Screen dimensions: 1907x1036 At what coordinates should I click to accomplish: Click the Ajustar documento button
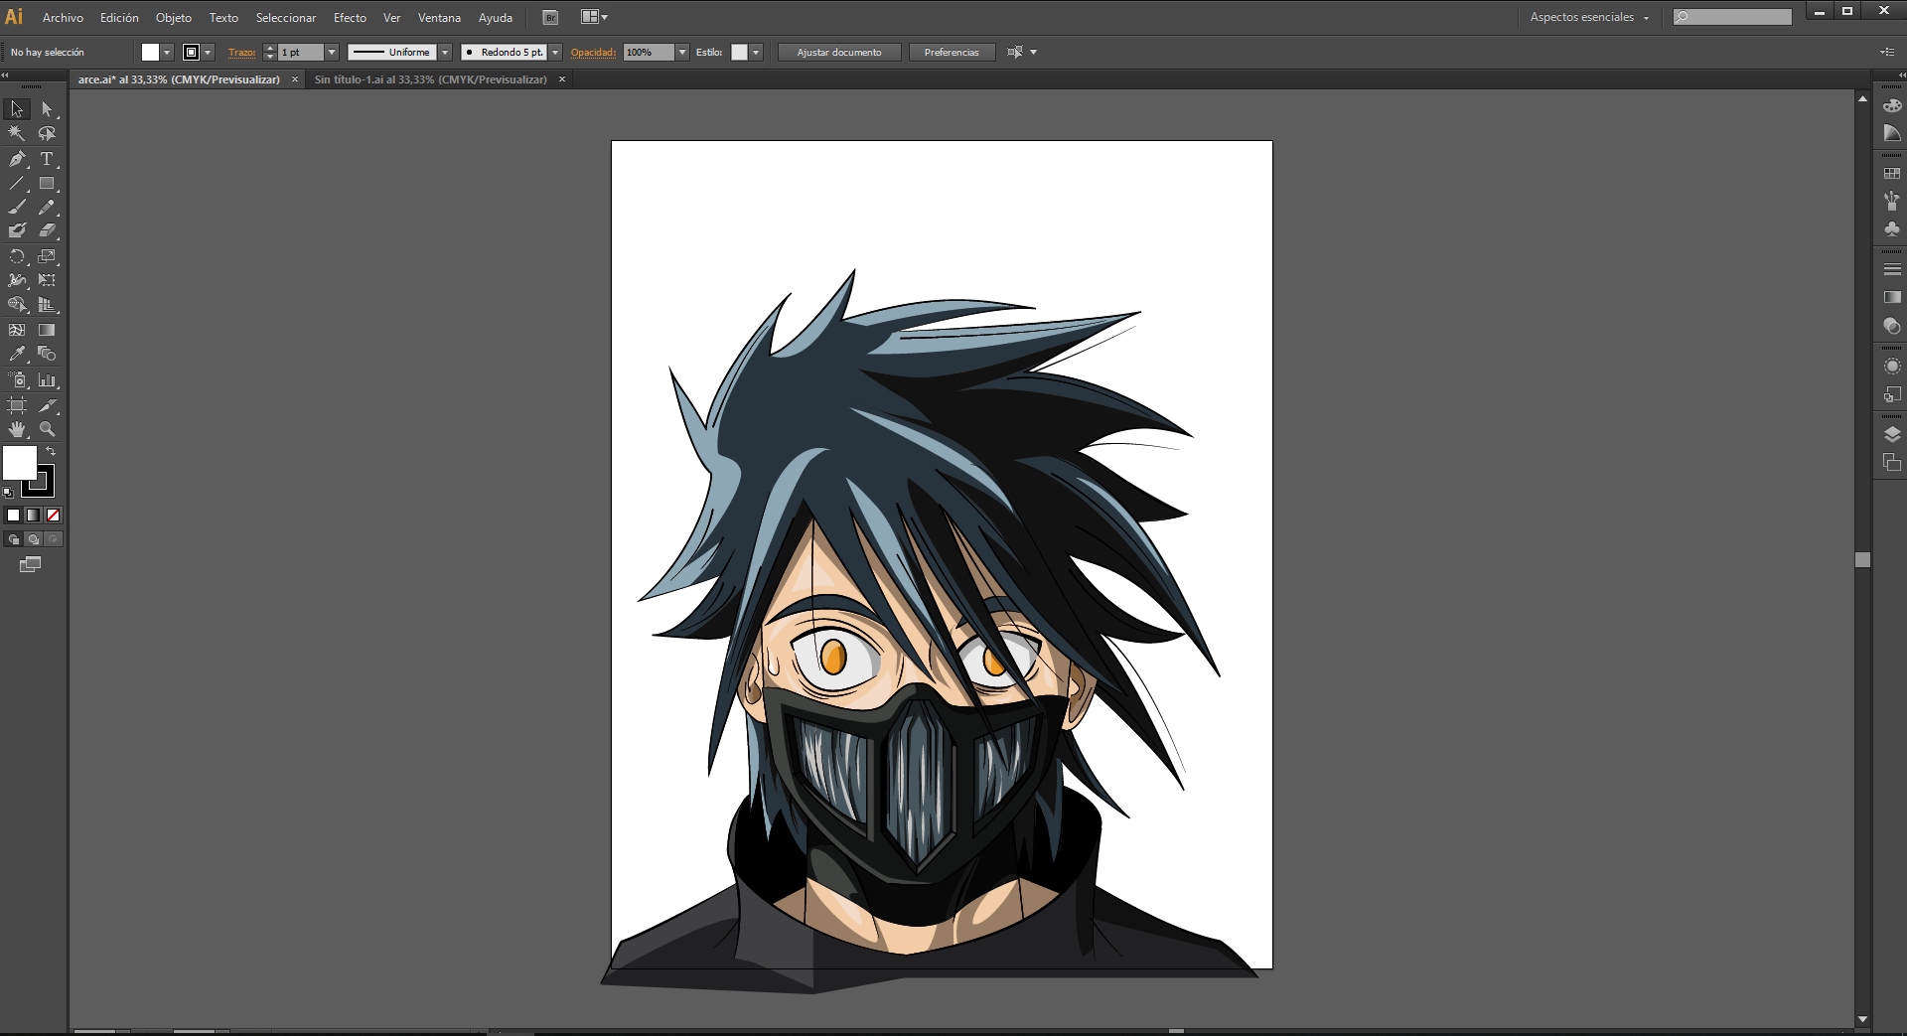click(x=838, y=53)
